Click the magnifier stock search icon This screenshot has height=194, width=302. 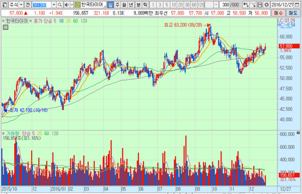[60, 4]
